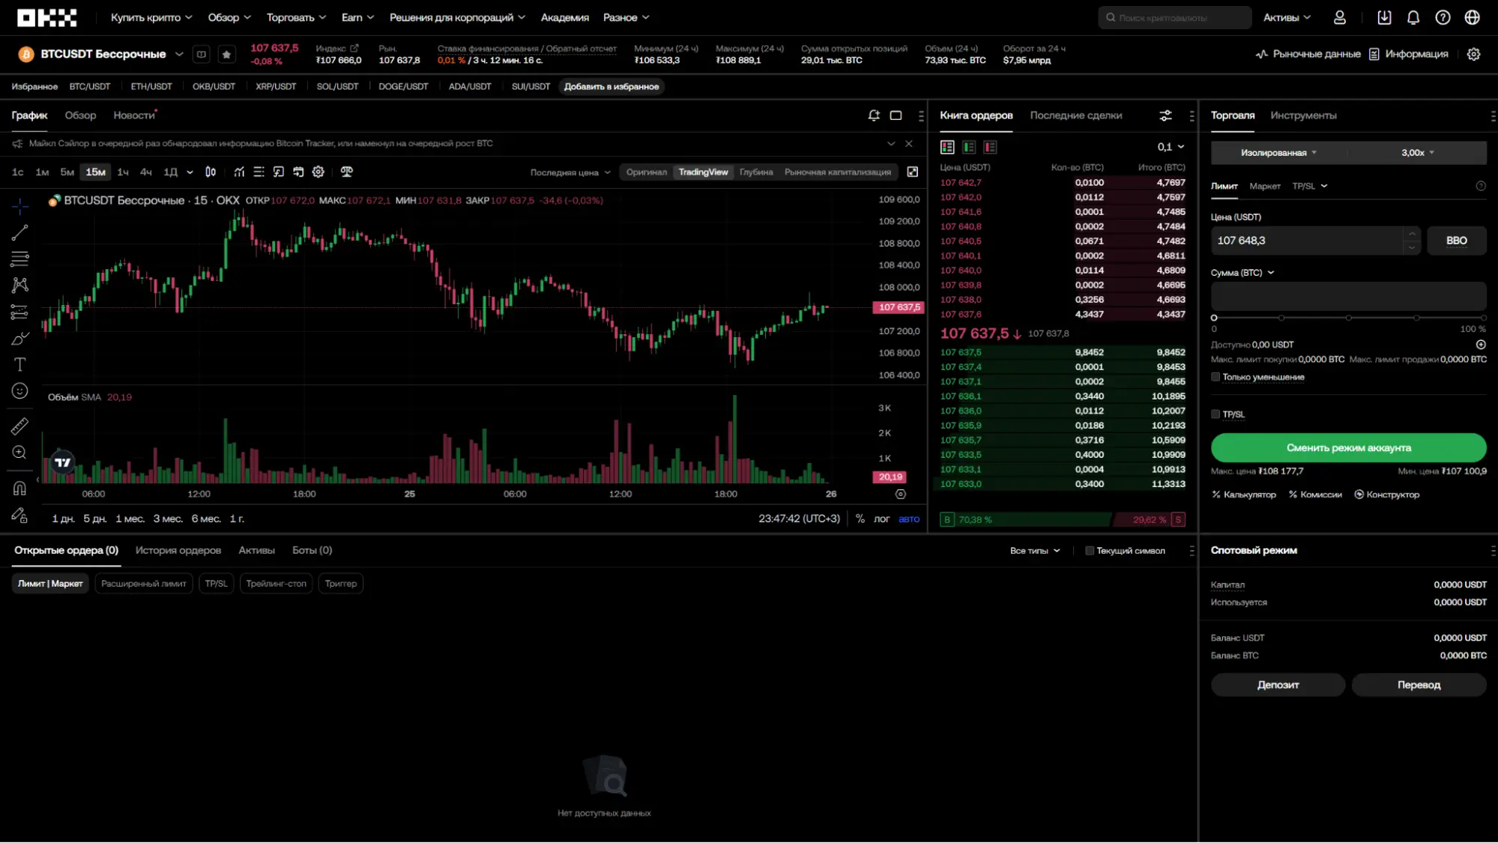
Task: Expand the chart to fullscreen
Action: point(912,172)
